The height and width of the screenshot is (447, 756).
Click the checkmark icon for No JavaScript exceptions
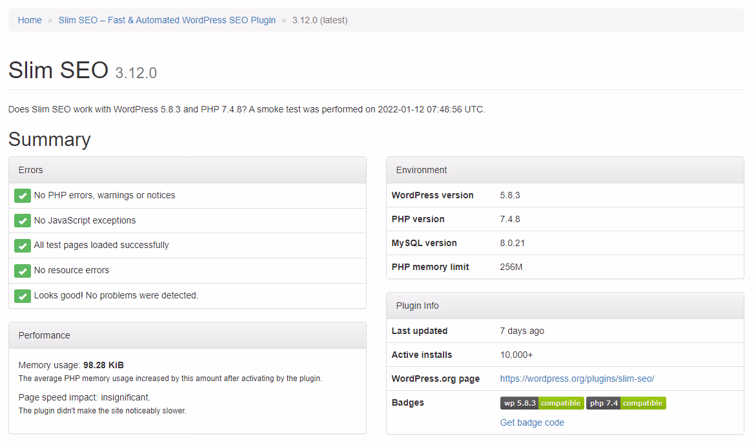(23, 221)
